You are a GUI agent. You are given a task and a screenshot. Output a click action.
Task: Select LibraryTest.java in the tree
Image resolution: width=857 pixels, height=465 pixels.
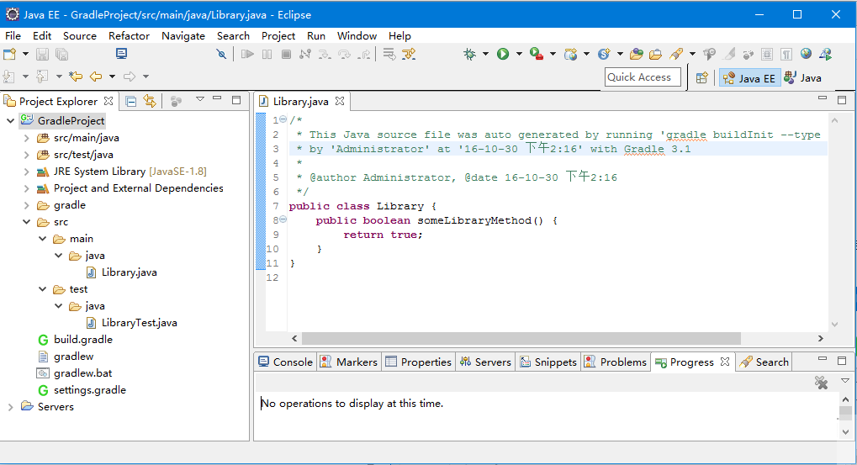(139, 323)
